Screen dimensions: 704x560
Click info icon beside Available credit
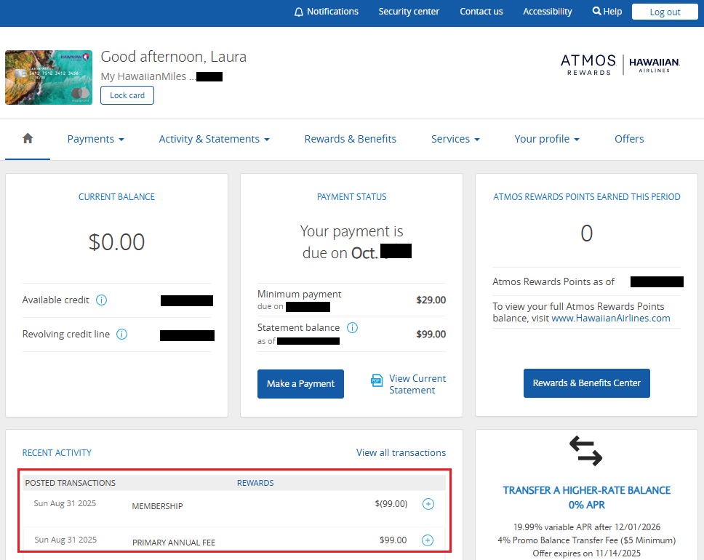click(102, 300)
